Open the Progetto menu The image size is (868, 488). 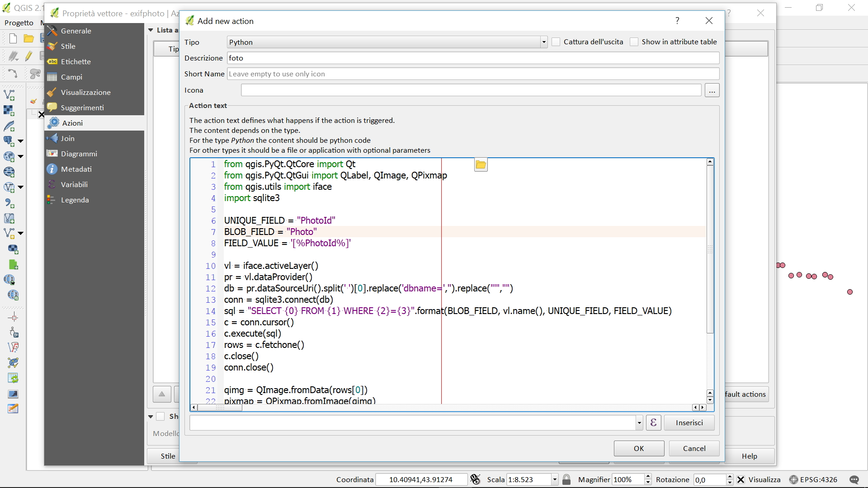pos(19,23)
